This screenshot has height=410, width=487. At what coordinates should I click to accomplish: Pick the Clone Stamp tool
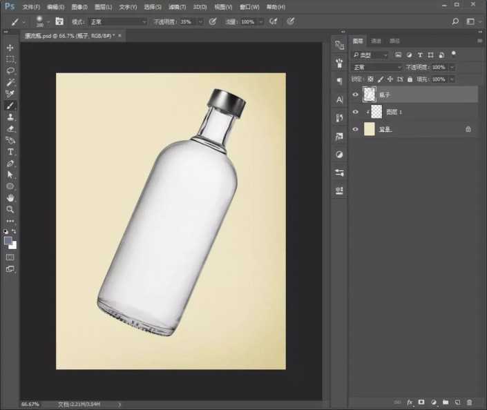pyautogui.click(x=10, y=117)
